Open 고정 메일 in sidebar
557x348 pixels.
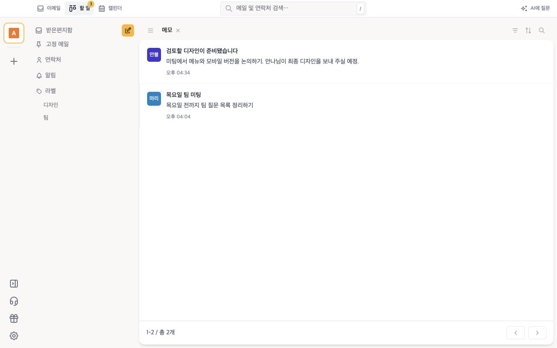coord(52,44)
